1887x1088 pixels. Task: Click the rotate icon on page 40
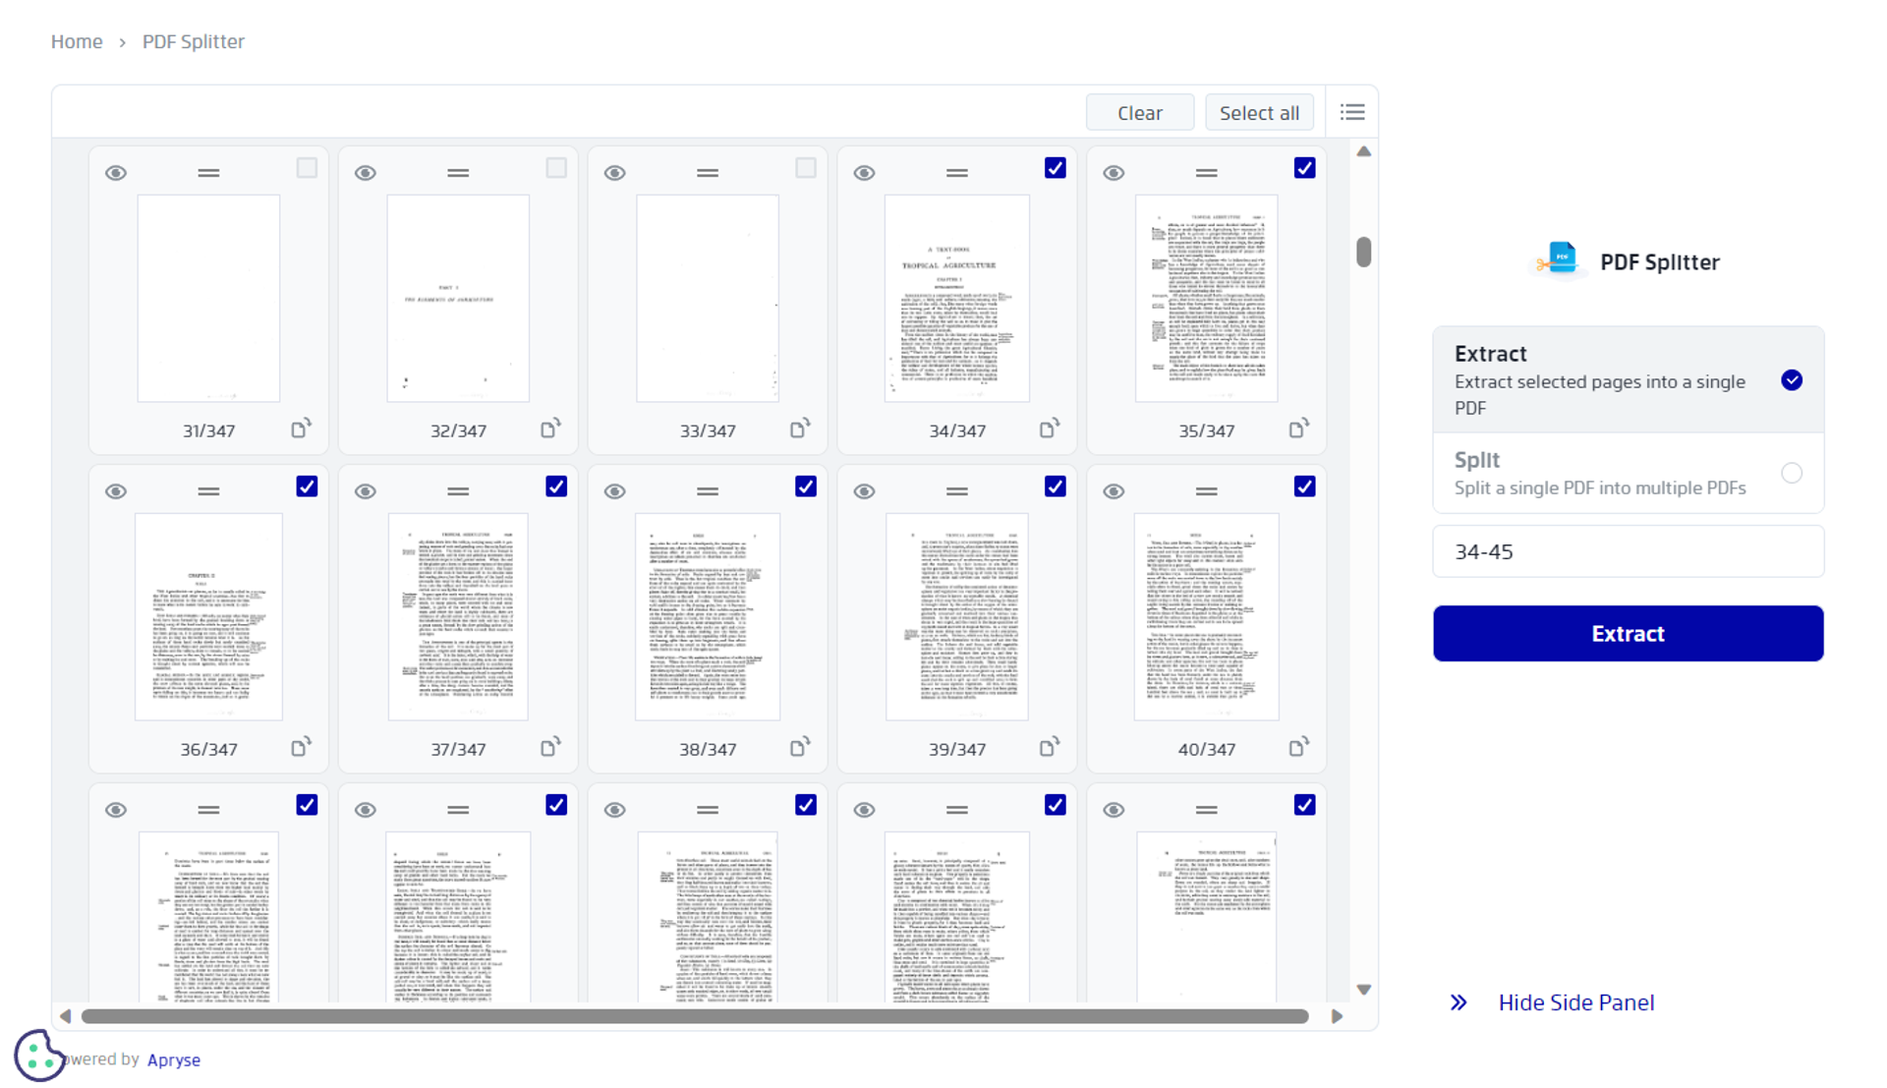[x=1298, y=748]
